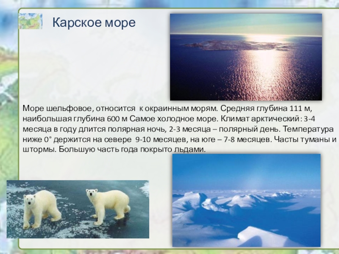Click the small map icon beside the title
339x254 pixels.
pyautogui.click(x=30, y=21)
